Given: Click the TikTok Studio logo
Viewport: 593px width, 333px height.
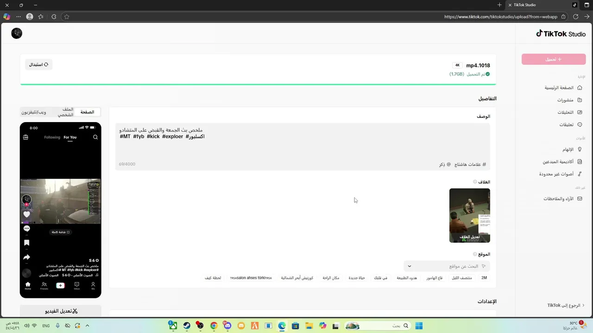Looking at the screenshot, I should (561, 34).
